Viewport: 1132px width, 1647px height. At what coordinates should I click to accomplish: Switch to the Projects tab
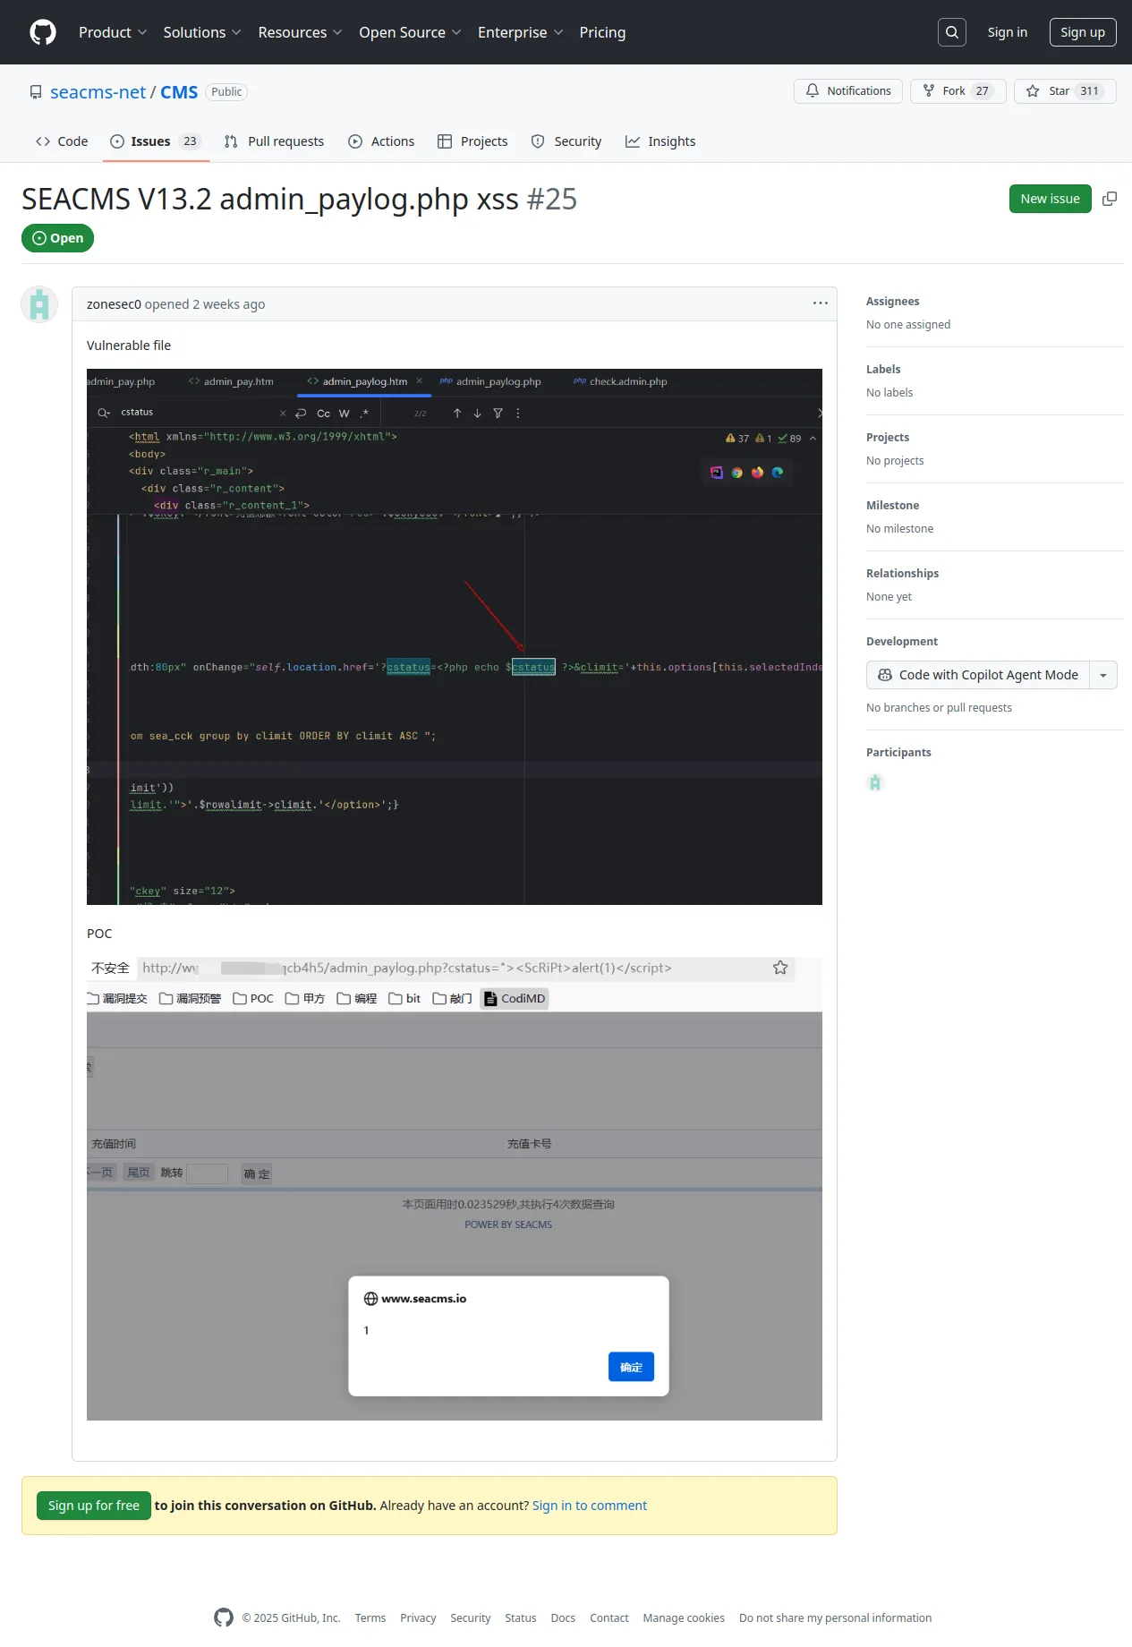pos(472,141)
